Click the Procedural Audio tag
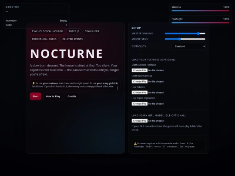The image size is (235, 176). (44, 39)
